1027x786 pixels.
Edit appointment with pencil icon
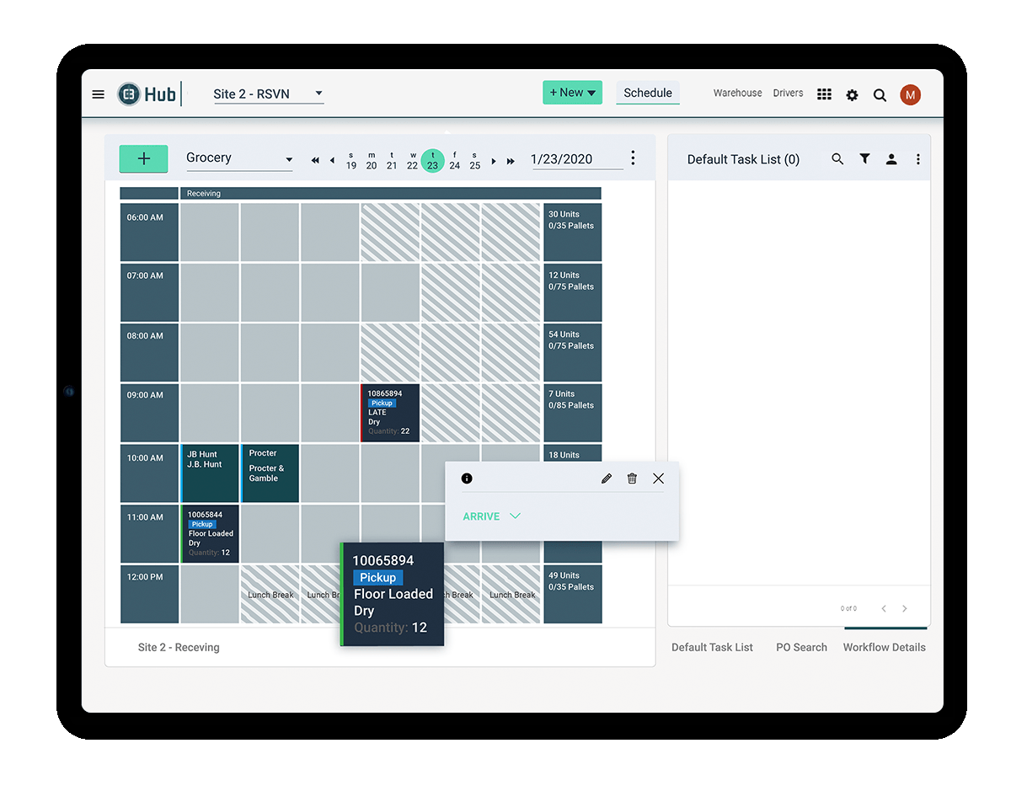click(606, 479)
